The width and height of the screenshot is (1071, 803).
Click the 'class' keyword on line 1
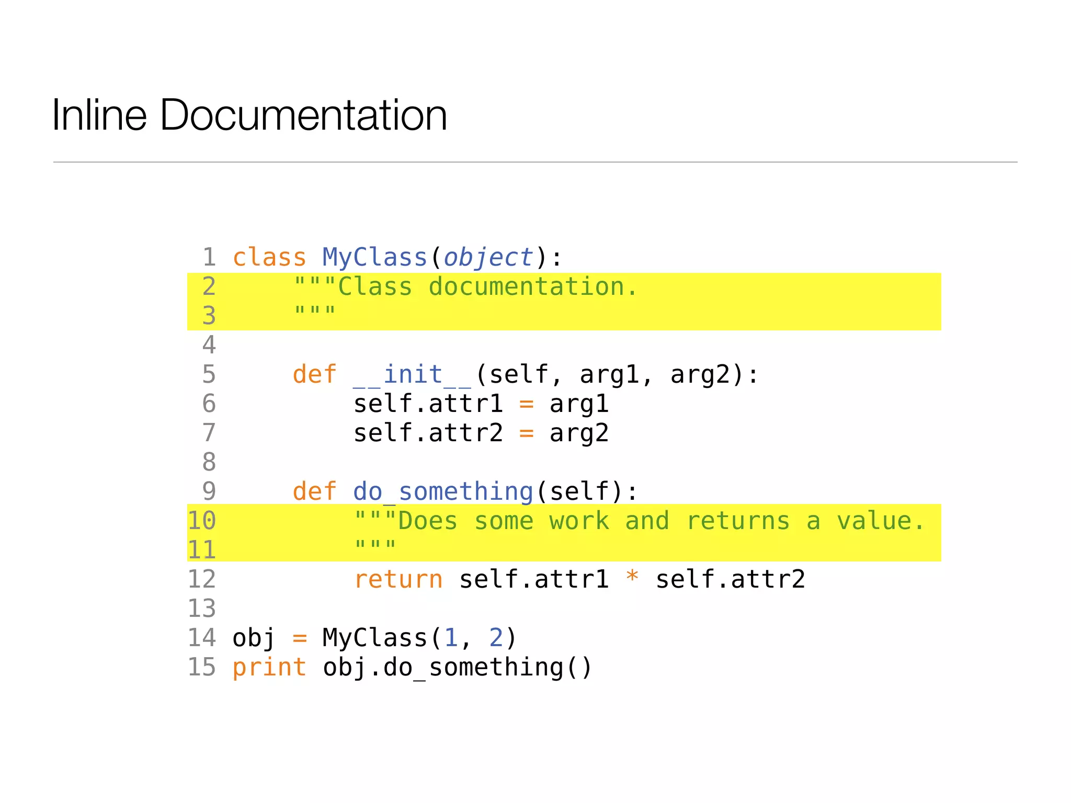click(269, 258)
